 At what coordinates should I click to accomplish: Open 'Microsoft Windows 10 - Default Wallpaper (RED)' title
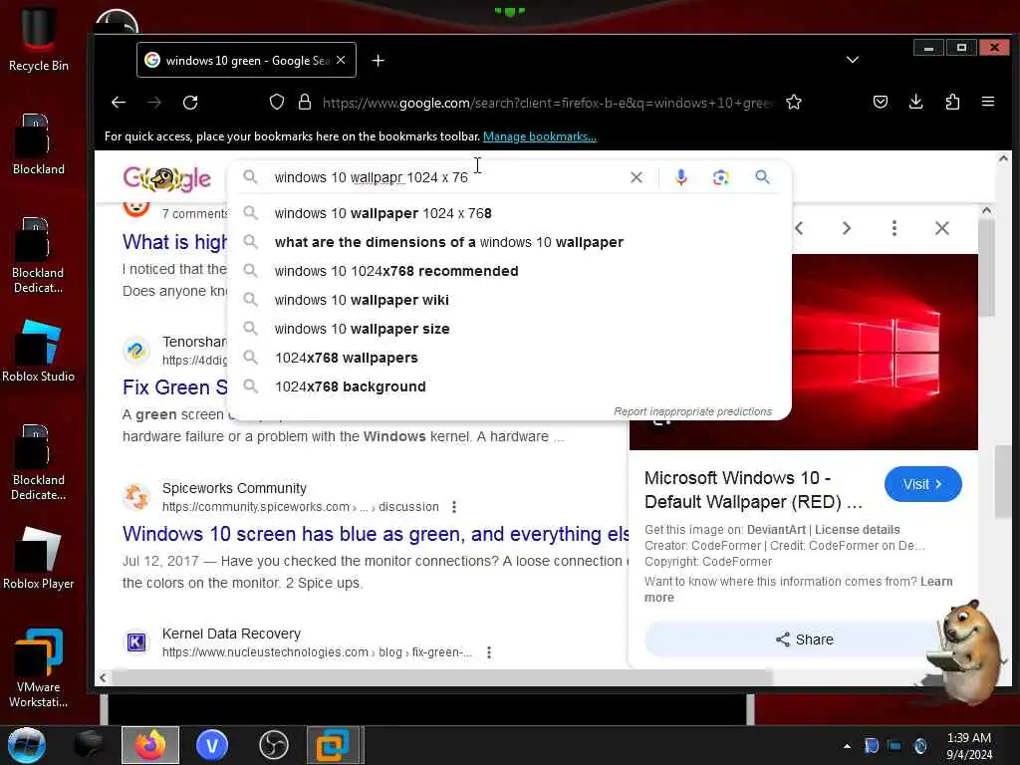(753, 490)
